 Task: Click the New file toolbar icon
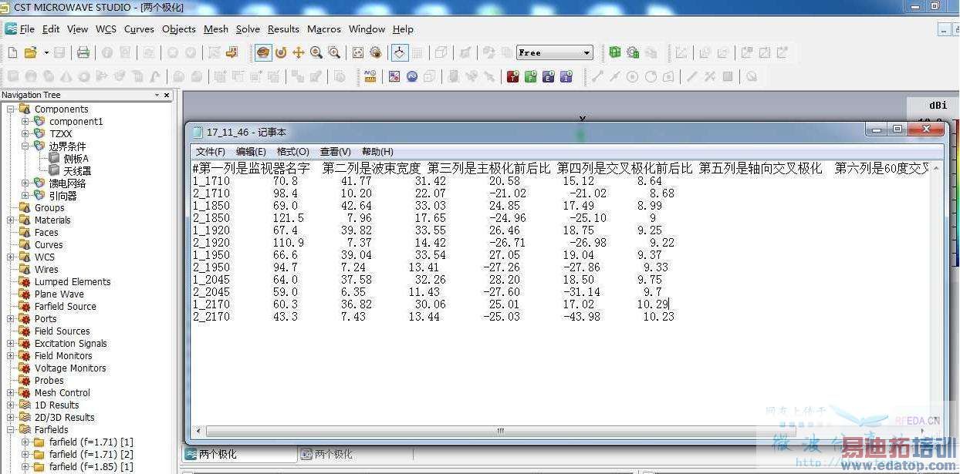coord(12,52)
